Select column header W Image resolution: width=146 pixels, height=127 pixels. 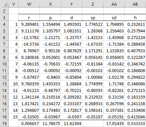(29, 4)
